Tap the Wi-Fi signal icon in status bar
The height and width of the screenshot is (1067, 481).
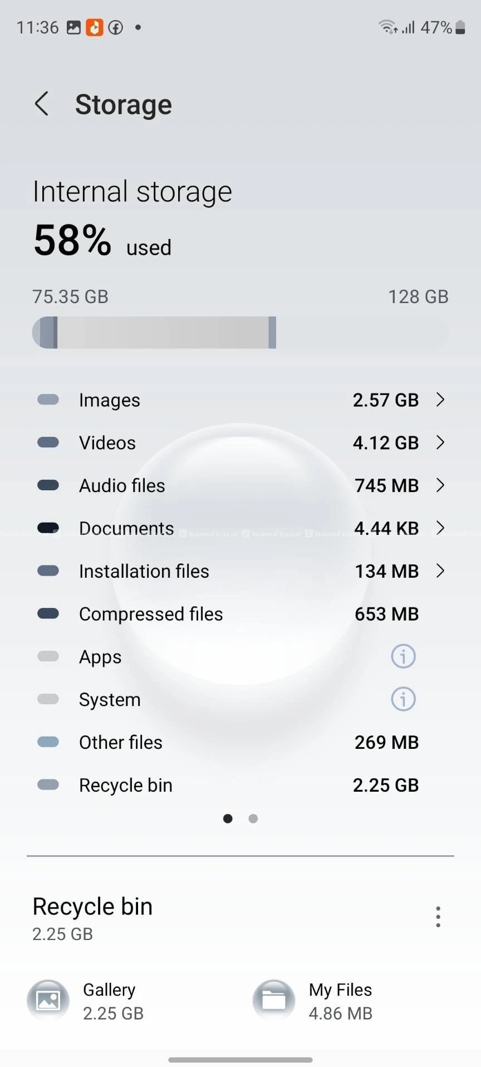pyautogui.click(x=388, y=27)
